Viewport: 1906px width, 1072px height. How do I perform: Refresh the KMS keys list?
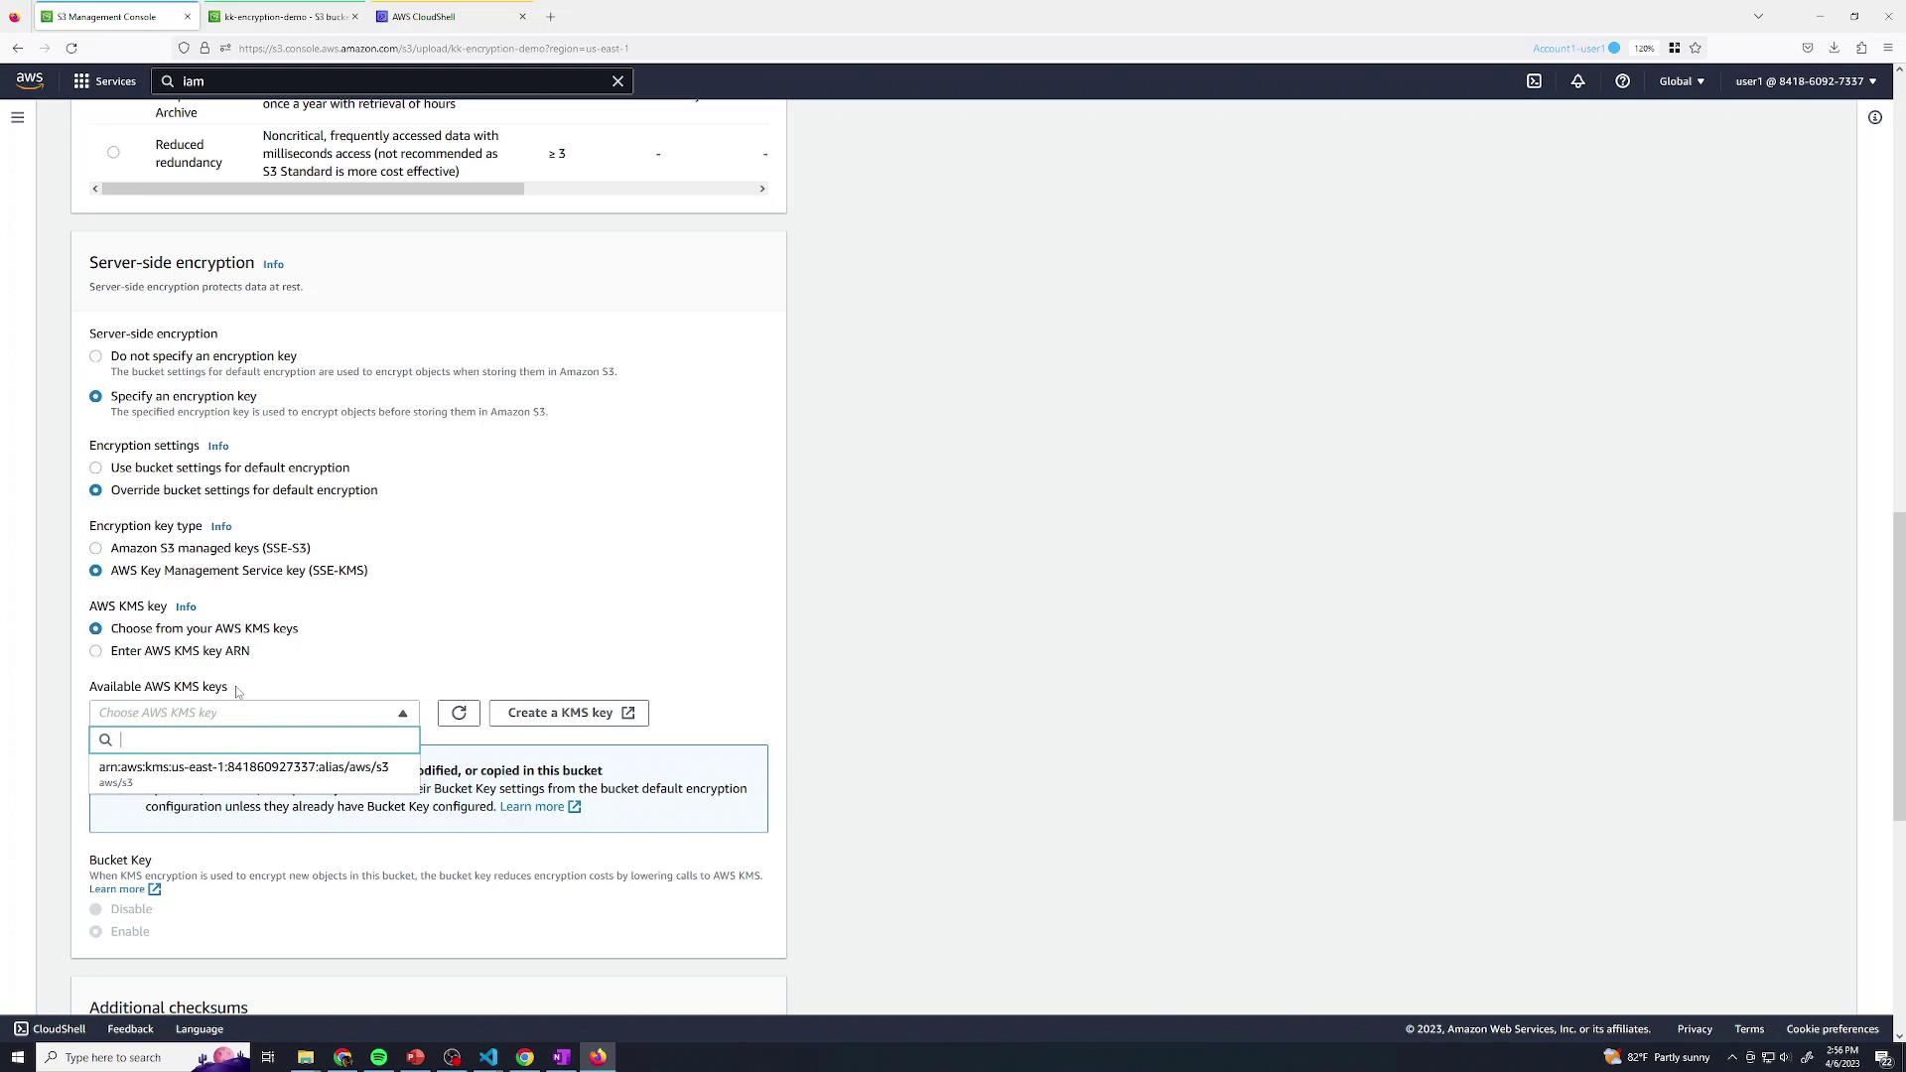[459, 713]
